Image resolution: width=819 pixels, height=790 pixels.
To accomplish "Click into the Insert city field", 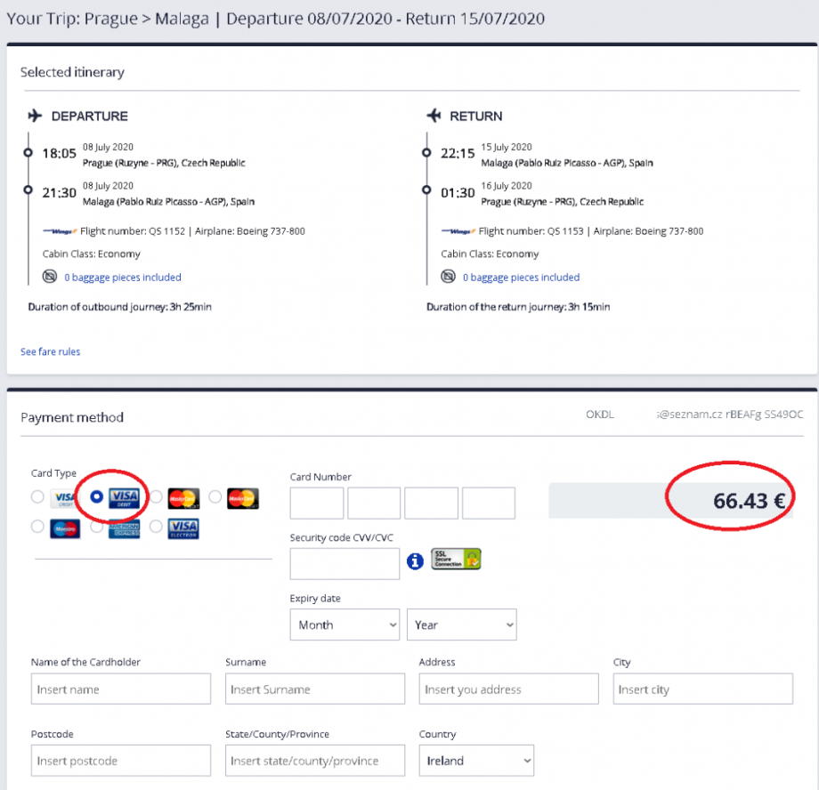I will [x=702, y=689].
